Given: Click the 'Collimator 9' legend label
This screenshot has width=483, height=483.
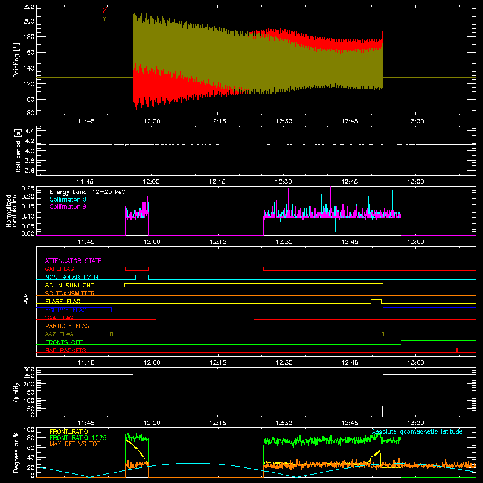Looking at the screenshot, I should [68, 206].
